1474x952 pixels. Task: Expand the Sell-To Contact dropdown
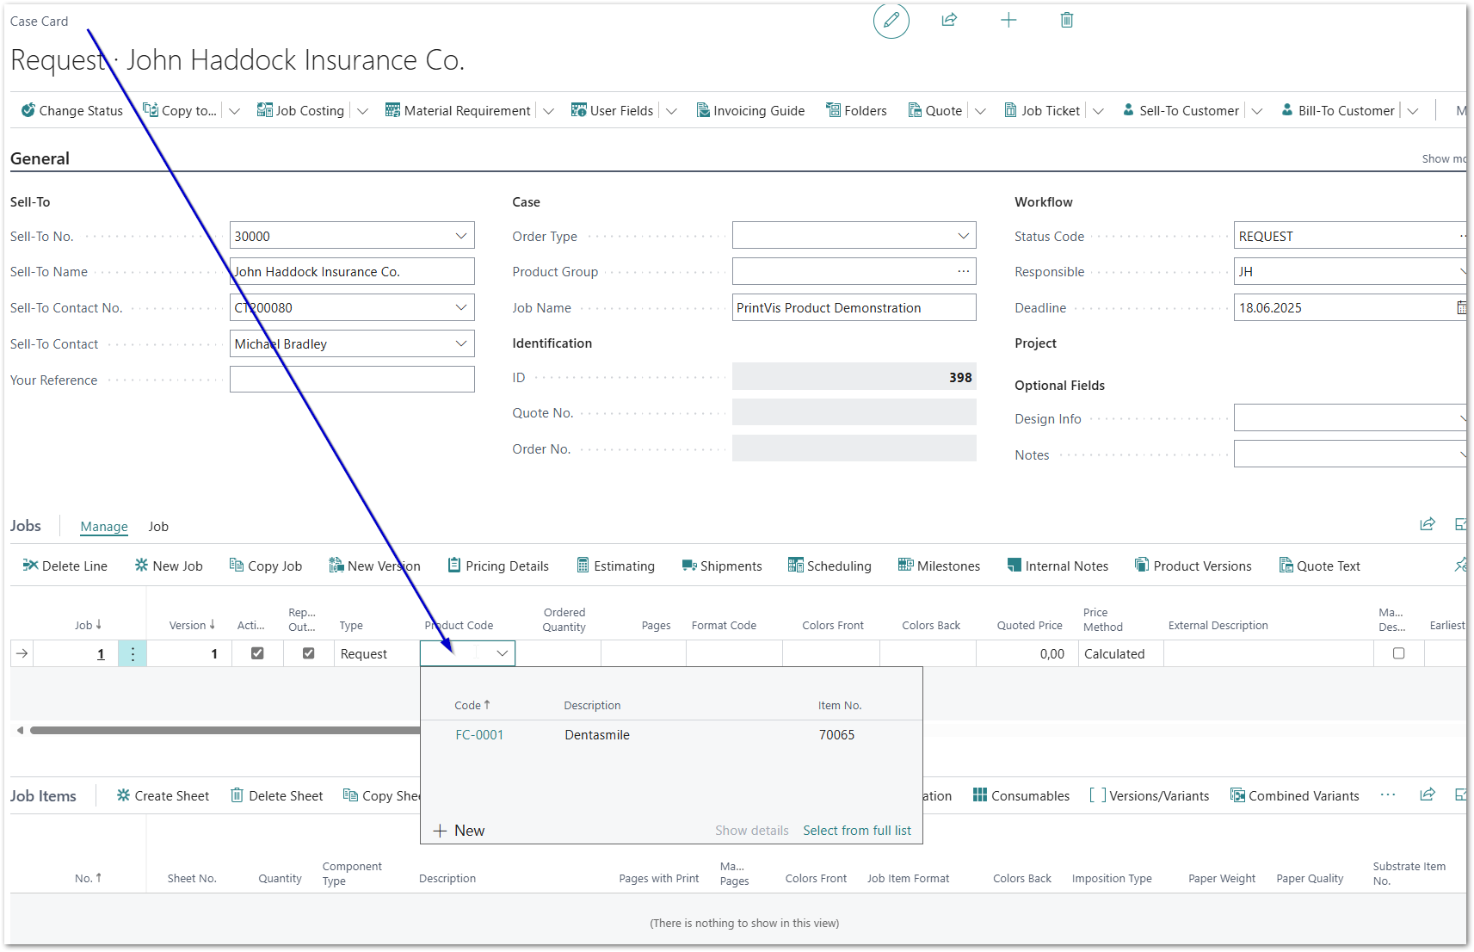[x=460, y=344]
